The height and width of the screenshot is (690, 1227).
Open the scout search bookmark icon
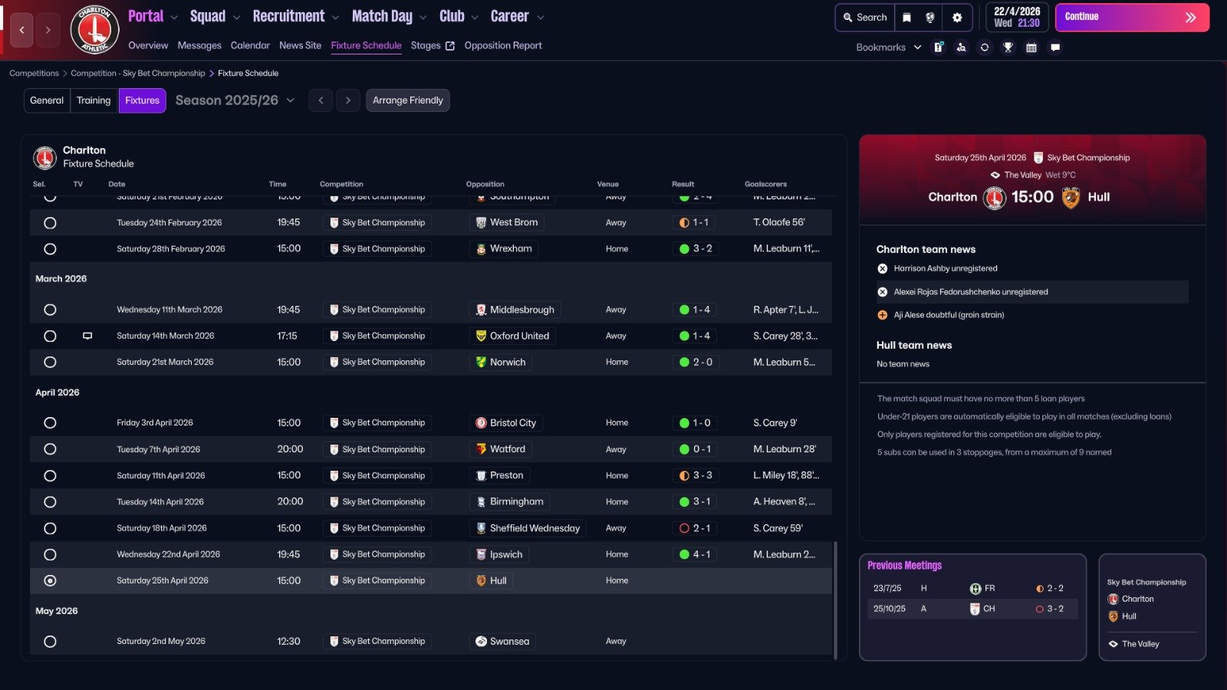click(962, 48)
